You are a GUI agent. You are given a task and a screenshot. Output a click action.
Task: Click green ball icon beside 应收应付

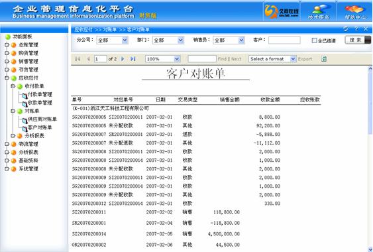coord(14,78)
